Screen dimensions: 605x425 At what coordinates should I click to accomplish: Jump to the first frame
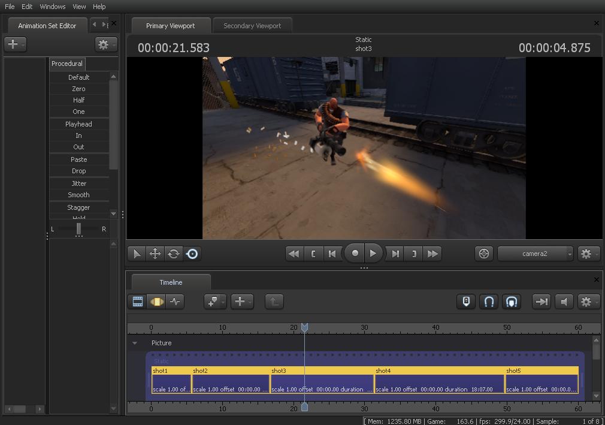[x=294, y=254]
